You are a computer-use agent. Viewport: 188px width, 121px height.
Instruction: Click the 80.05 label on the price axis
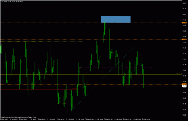(184, 14)
